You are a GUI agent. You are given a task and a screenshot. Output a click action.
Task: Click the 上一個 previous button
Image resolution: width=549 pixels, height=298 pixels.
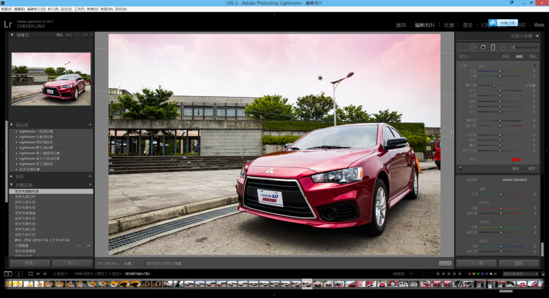click(476, 263)
